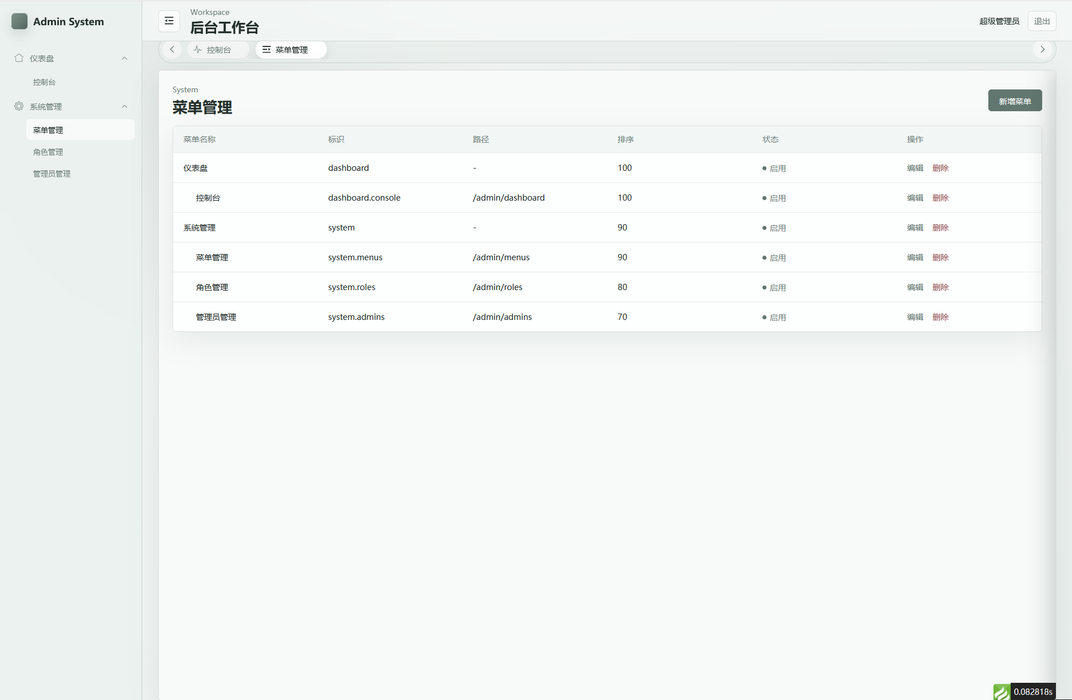Edit the 系统管理 menu row

point(915,227)
